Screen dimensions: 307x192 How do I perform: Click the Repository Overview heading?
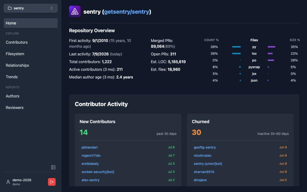(x=92, y=31)
